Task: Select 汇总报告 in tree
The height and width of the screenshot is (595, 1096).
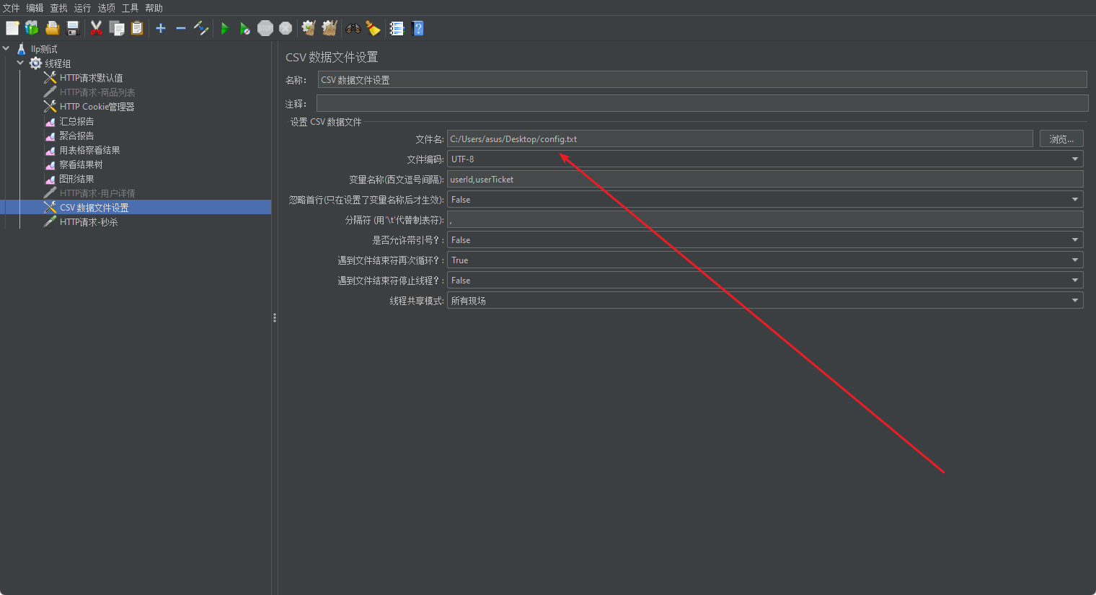Action: [76, 121]
